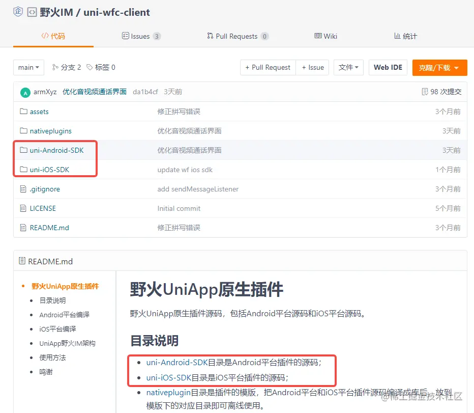The image size is (474, 413).
Task: Click the + Issue button
Action: pyautogui.click(x=313, y=67)
